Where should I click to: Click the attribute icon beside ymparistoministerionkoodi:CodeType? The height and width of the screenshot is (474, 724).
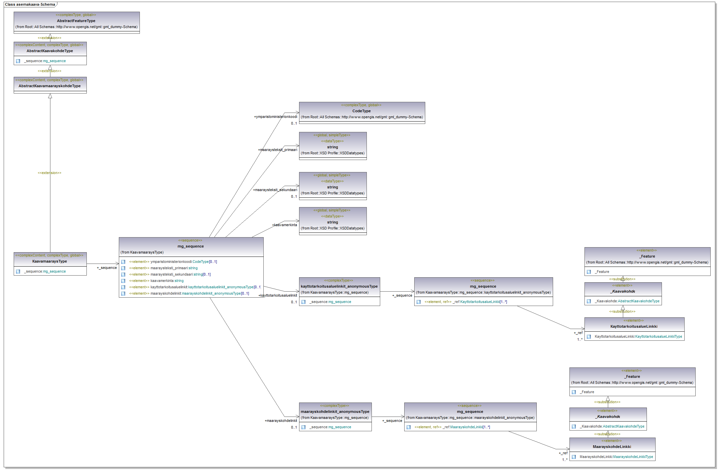coord(123,262)
